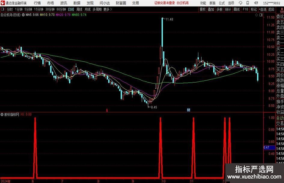
Task: Switch to 30分钟 chart period
Action: [50, 9]
